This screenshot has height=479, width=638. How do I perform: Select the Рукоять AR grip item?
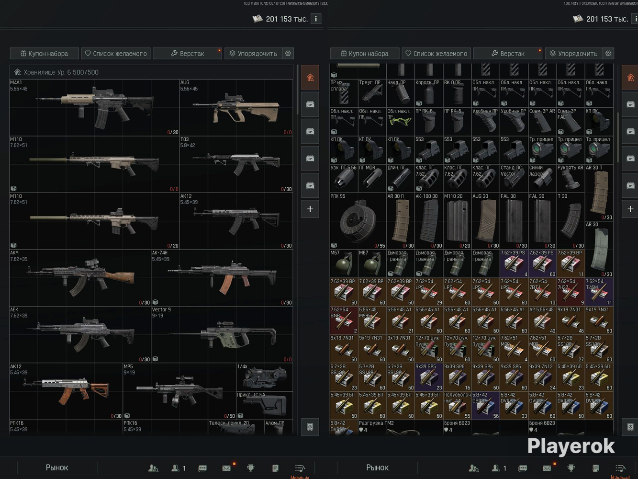(571, 178)
